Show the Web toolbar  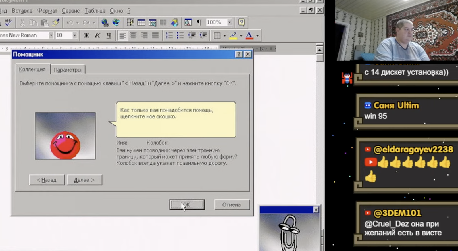point(116,22)
